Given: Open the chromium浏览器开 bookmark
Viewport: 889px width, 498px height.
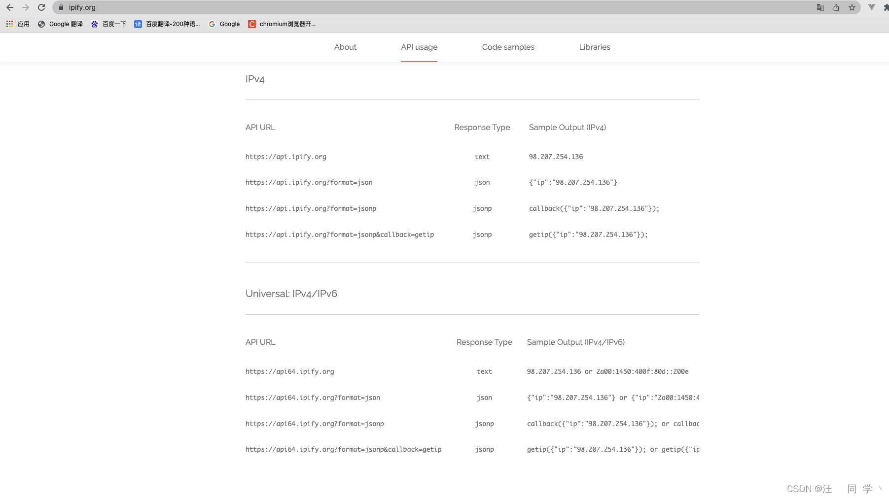Looking at the screenshot, I should tap(282, 24).
